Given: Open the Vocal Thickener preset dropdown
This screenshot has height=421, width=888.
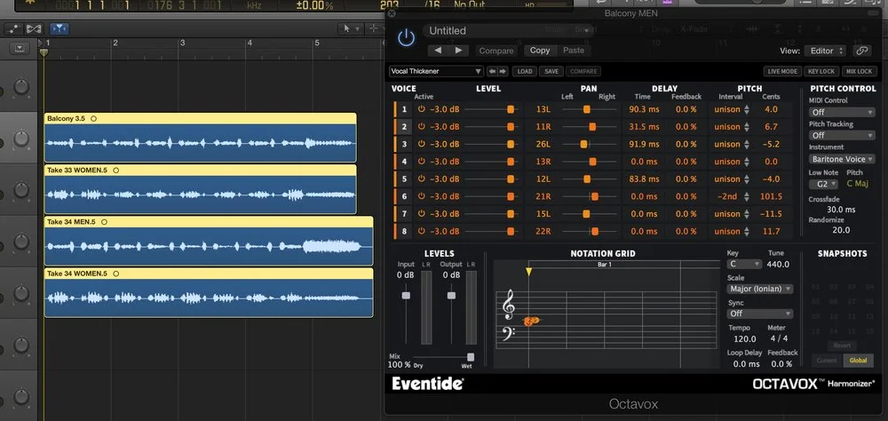Looking at the screenshot, I should 436,71.
